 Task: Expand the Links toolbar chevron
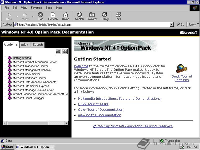point(198,24)
